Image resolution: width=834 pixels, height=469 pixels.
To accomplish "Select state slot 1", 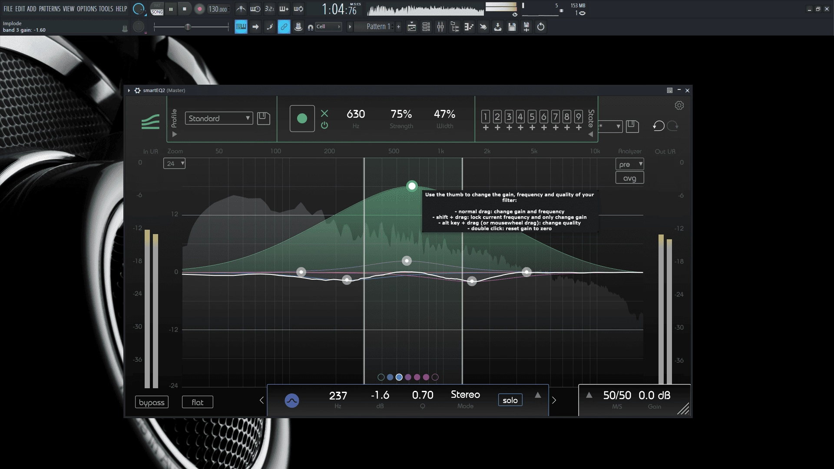I will [486, 116].
